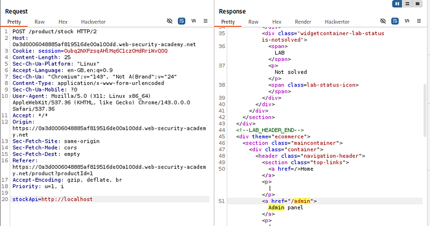Toggle hide non-printable characters icon in Request

coord(170,21)
